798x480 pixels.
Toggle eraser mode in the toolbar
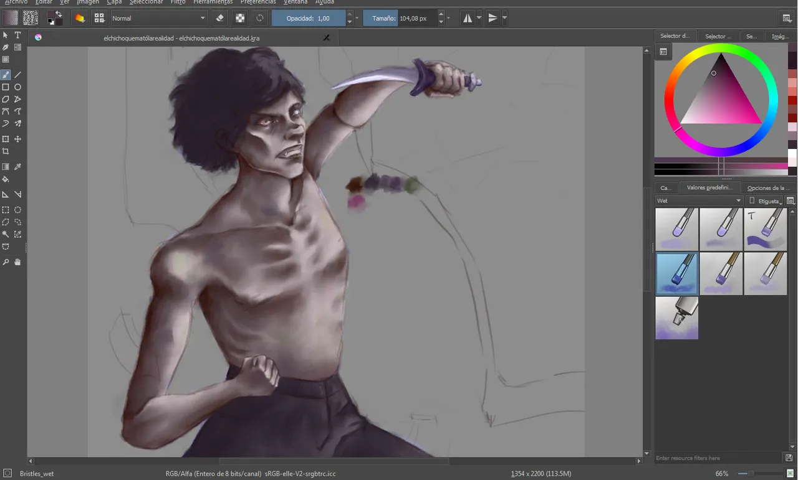[x=219, y=18]
